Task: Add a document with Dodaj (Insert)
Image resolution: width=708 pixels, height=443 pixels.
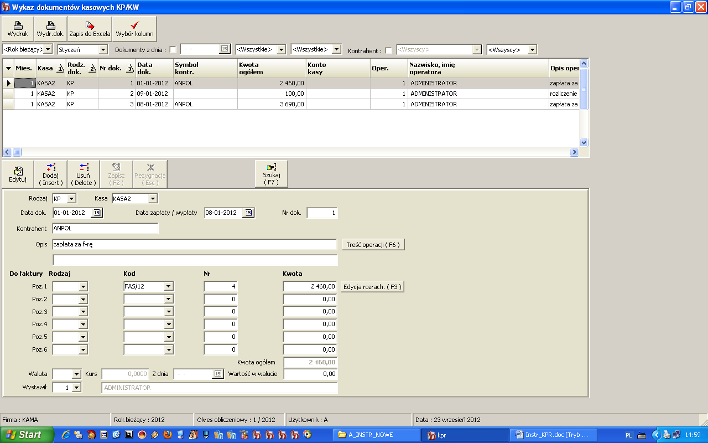Action: pyautogui.click(x=51, y=174)
